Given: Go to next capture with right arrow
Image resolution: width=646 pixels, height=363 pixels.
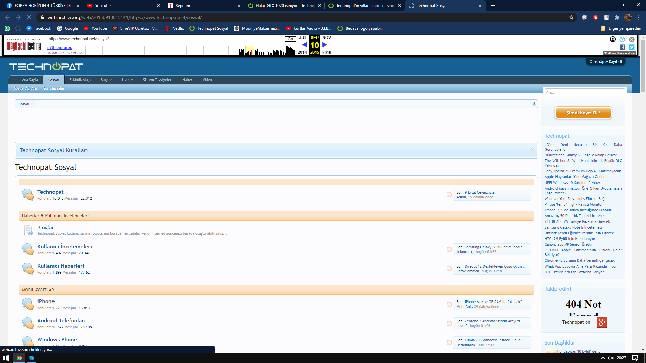Looking at the screenshot, I should pyautogui.click(x=325, y=45).
